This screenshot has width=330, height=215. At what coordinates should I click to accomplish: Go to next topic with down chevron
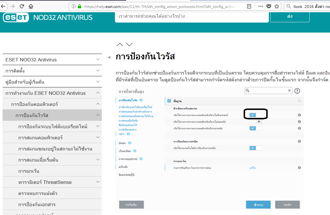(129, 44)
